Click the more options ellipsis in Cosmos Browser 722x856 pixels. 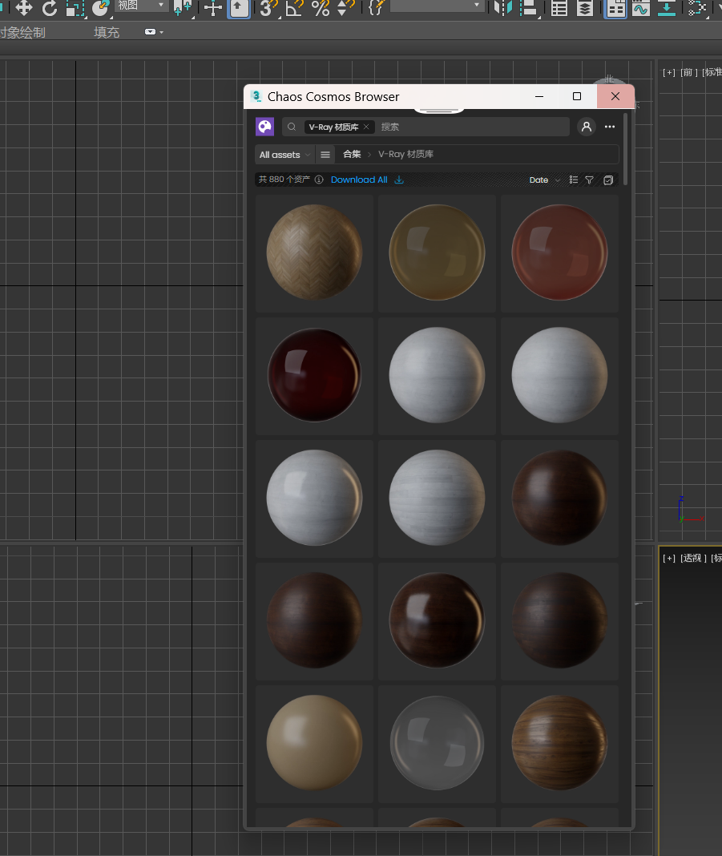(609, 127)
